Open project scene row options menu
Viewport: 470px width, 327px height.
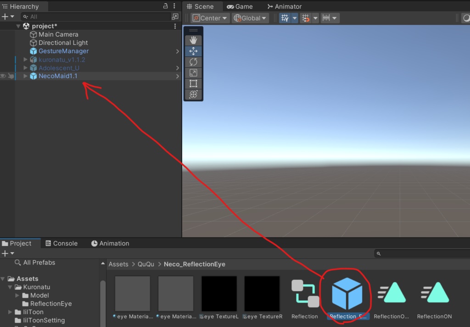tap(175, 26)
